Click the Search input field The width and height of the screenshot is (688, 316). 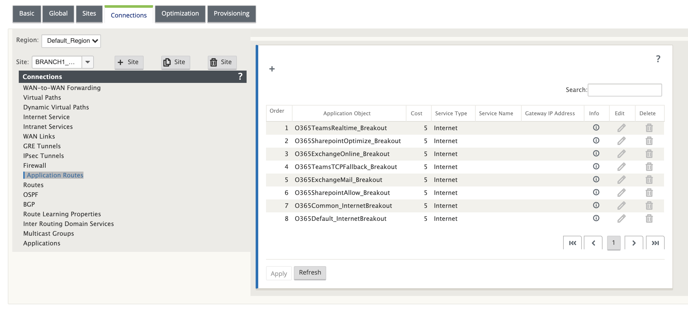point(625,90)
